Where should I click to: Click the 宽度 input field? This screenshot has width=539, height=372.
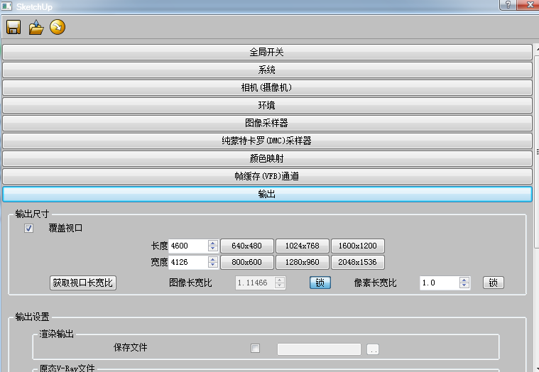[x=188, y=262]
